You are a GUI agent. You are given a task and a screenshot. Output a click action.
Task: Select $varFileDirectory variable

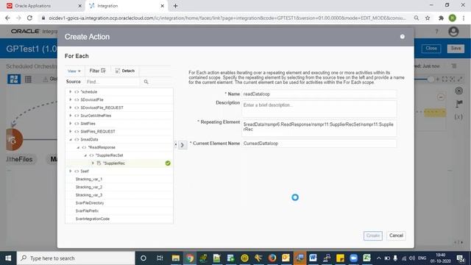click(x=90, y=203)
